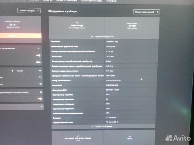Screen dimensions: 194x145
Task: Click the Тип шины row label
Action: pos(57,118)
